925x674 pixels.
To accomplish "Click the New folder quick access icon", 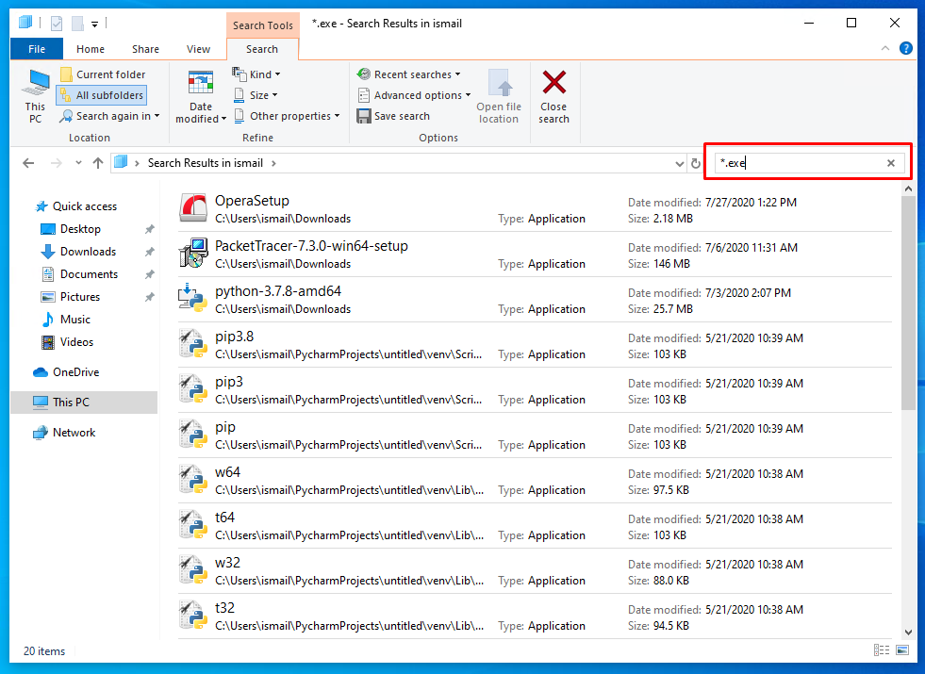I will pos(77,24).
